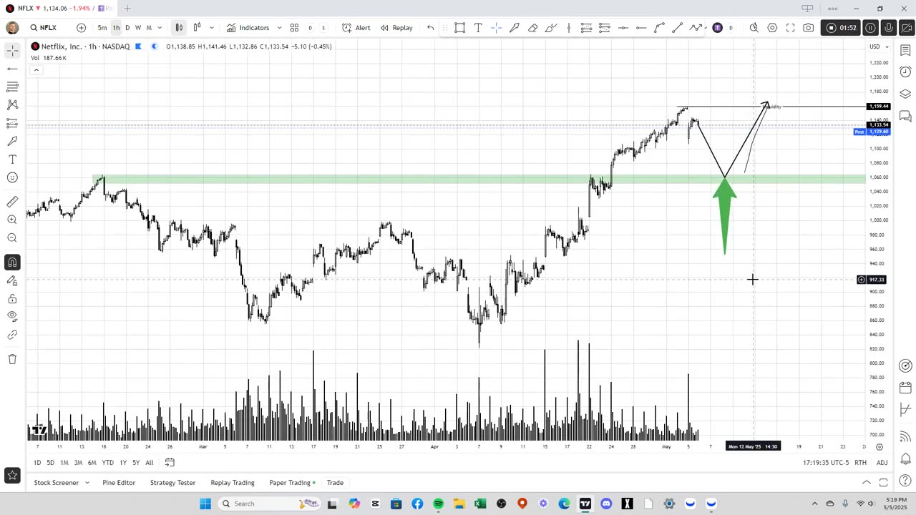Add a symbol to compare using plus icon
This screenshot has width=916, height=515.
[x=81, y=28]
